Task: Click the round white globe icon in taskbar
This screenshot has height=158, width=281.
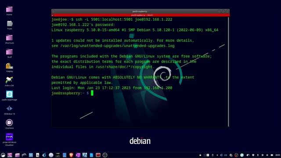Action: pyautogui.click(x=51, y=155)
